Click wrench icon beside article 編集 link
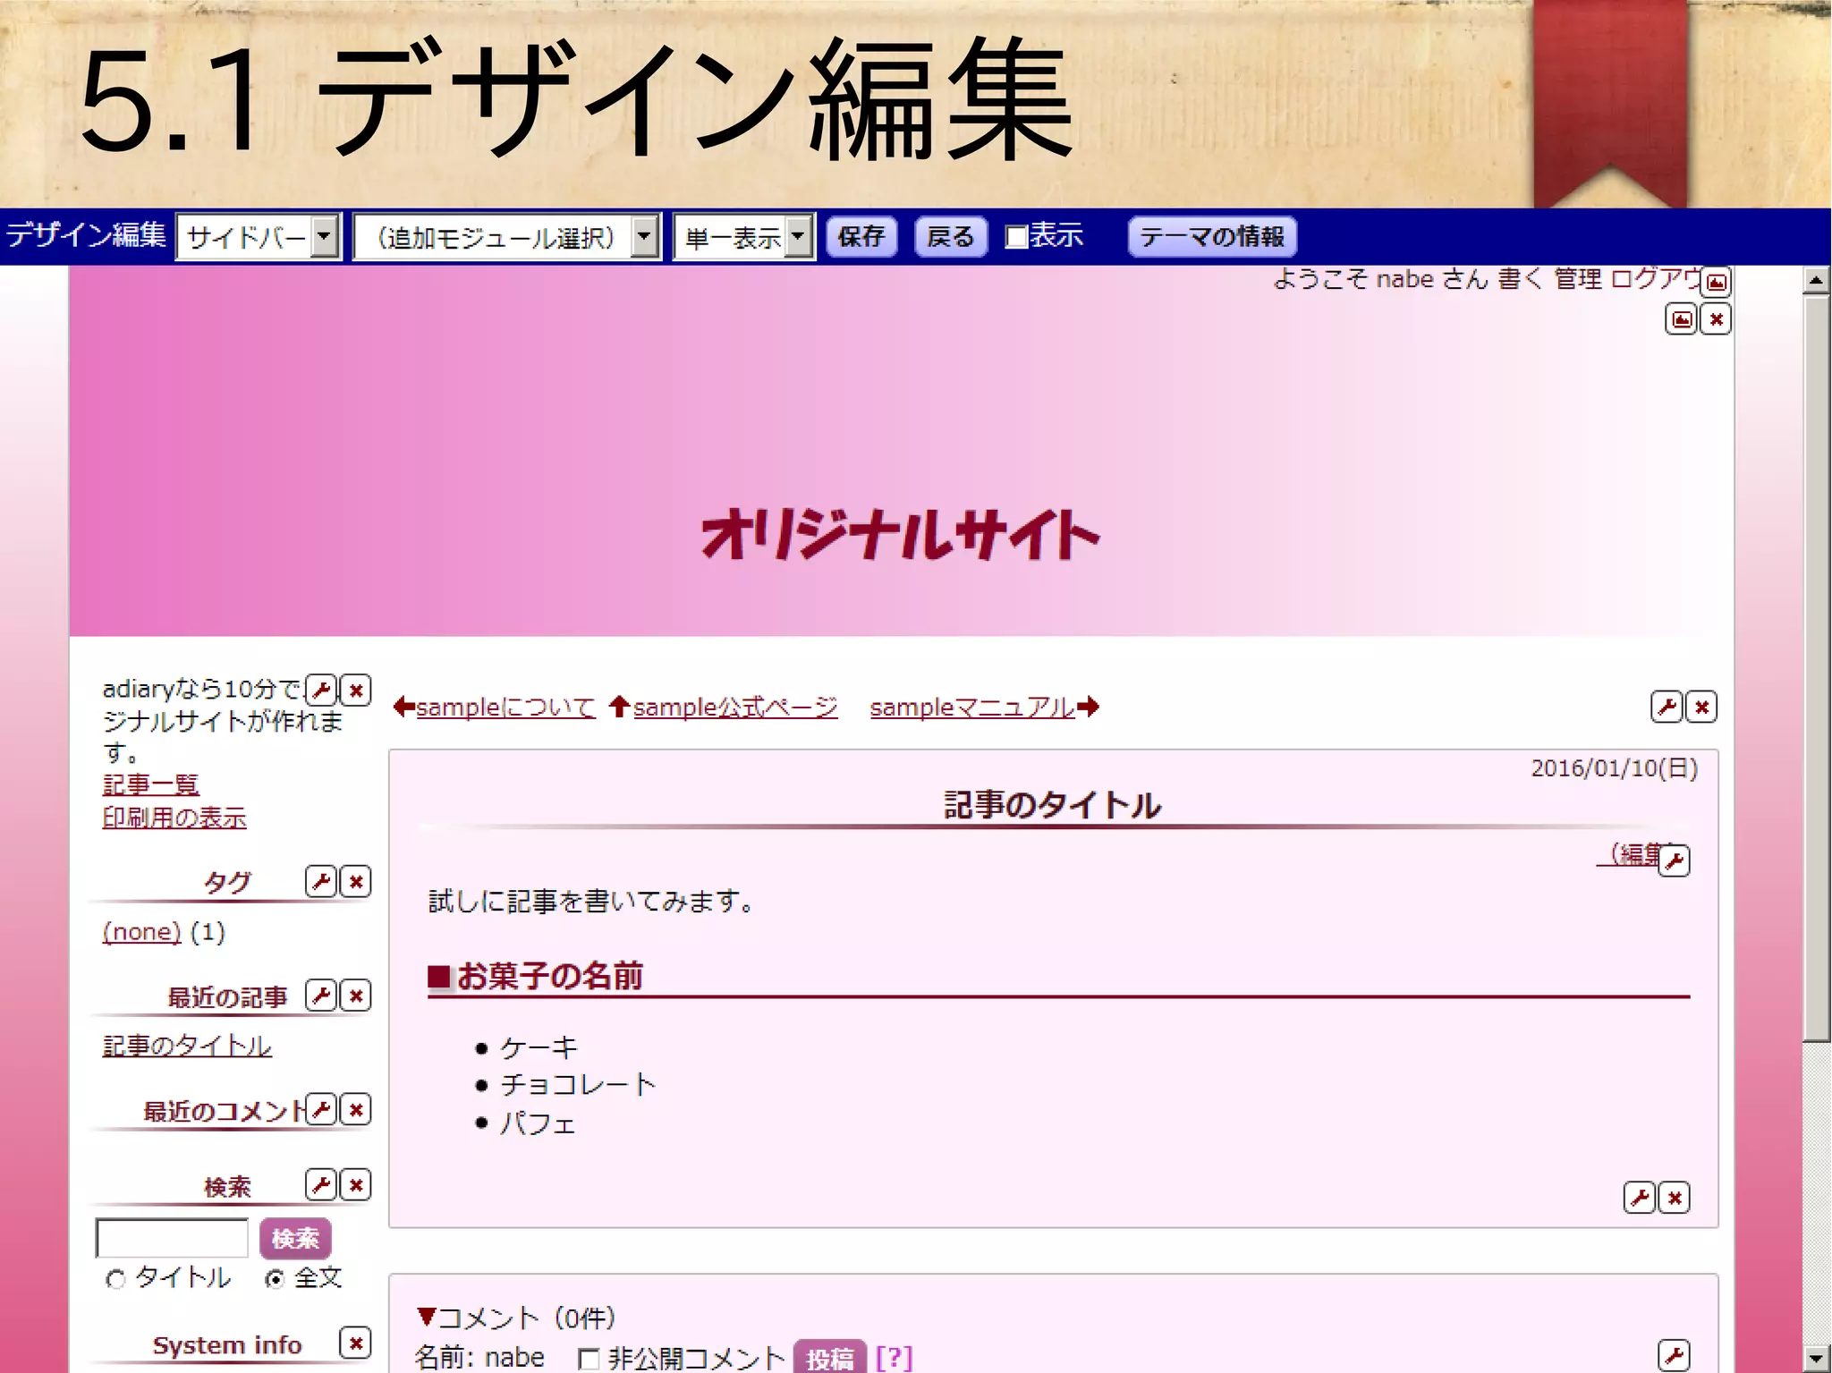The image size is (1832, 1373). 1674,860
